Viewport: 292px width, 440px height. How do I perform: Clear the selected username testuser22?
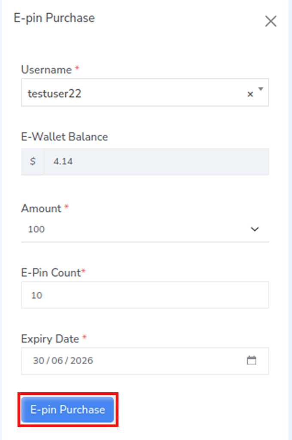pos(250,94)
